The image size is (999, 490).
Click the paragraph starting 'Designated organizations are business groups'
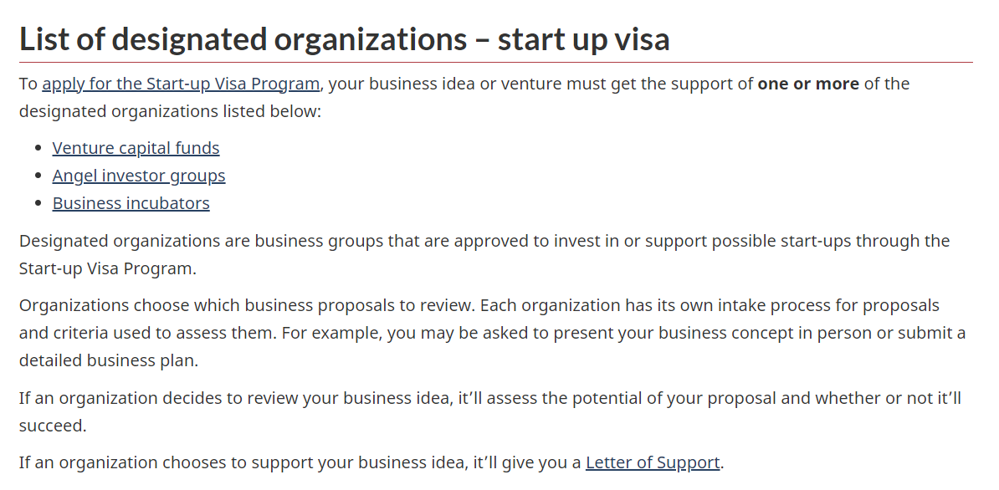[x=484, y=254]
